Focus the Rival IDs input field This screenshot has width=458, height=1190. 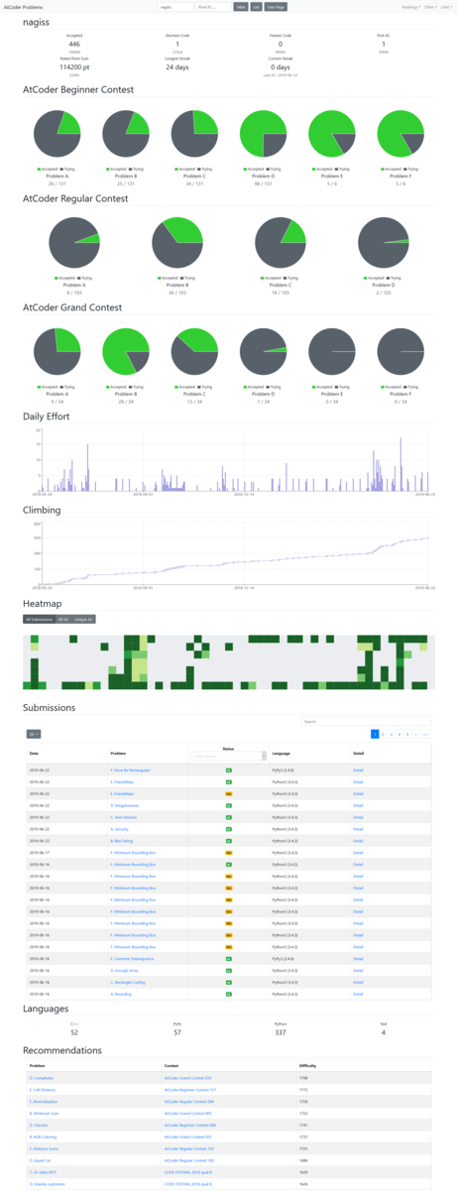click(x=213, y=7)
